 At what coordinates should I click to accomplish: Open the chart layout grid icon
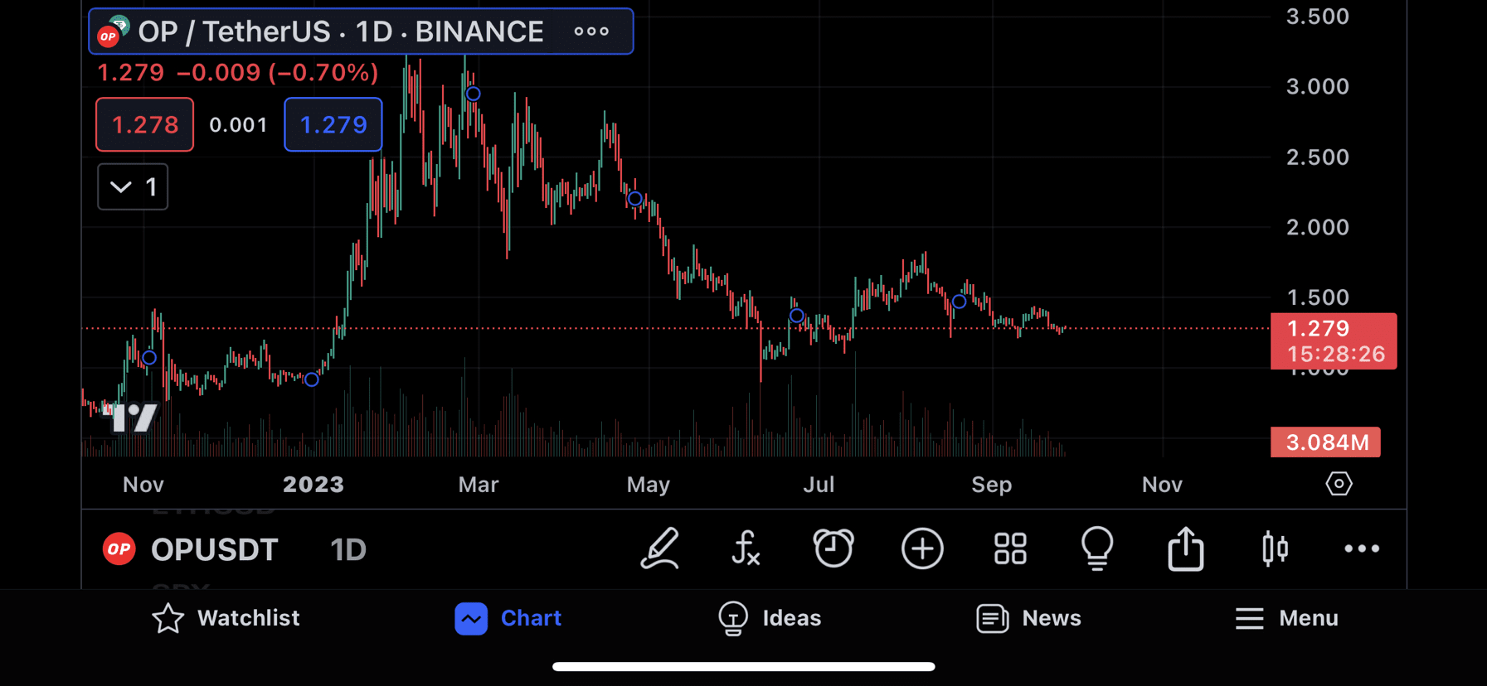coord(1010,548)
